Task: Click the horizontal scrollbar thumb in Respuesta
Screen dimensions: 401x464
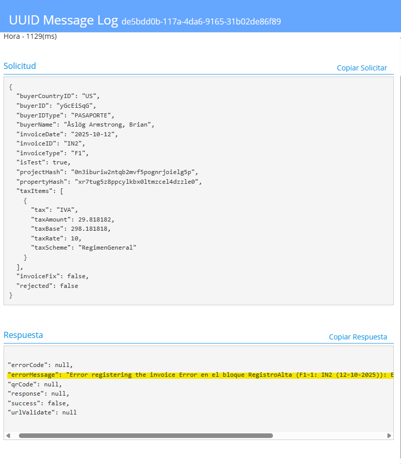Action: (145, 435)
